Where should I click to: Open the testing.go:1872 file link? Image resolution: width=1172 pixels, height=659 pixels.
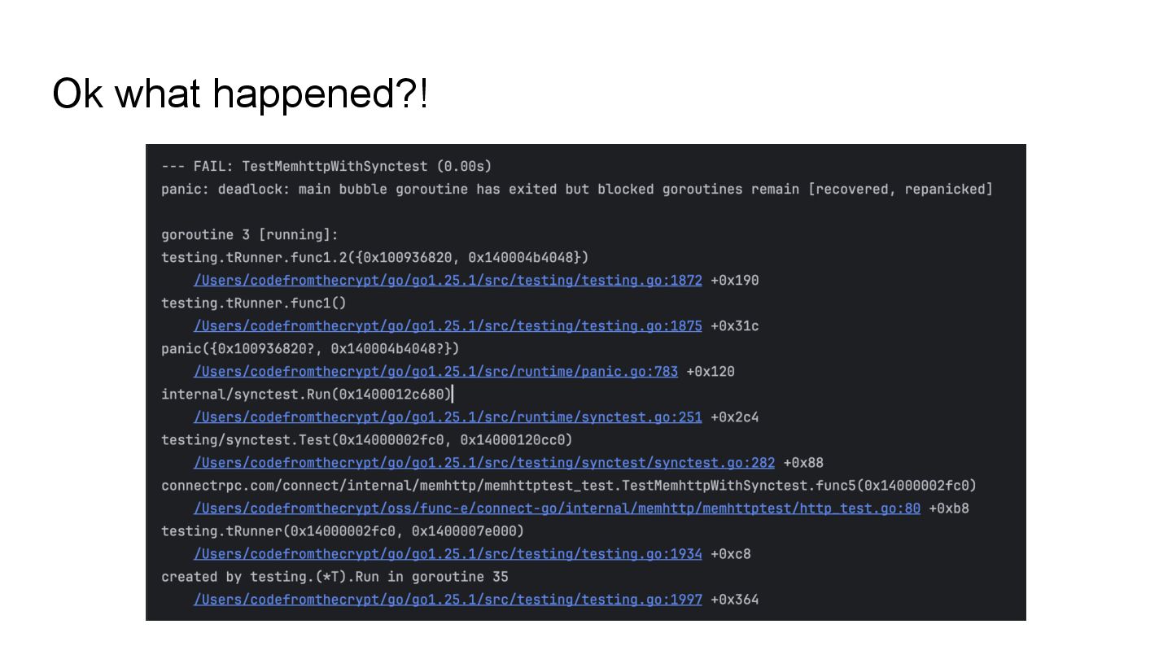click(448, 281)
